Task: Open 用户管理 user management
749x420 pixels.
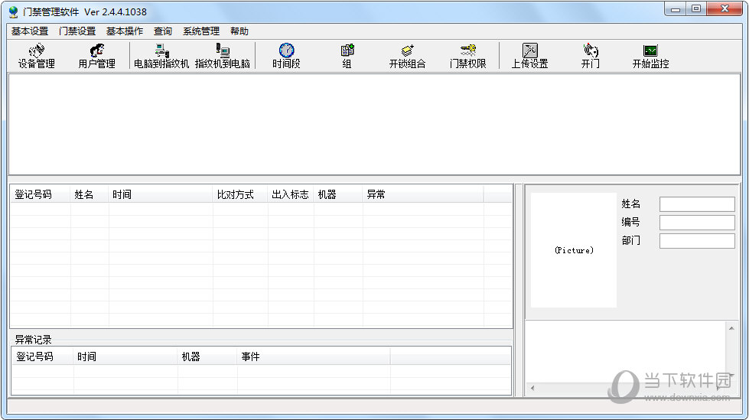Action: [97, 56]
